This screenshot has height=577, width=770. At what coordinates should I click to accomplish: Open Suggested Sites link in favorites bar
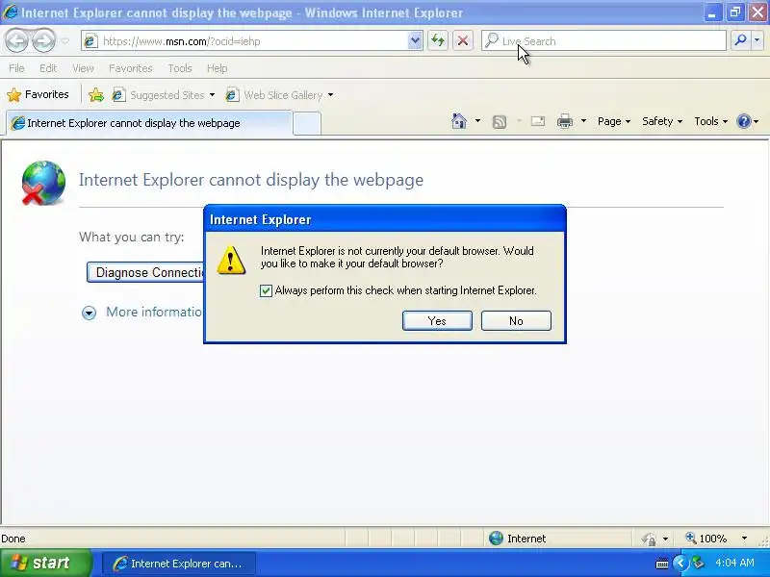[x=158, y=94]
